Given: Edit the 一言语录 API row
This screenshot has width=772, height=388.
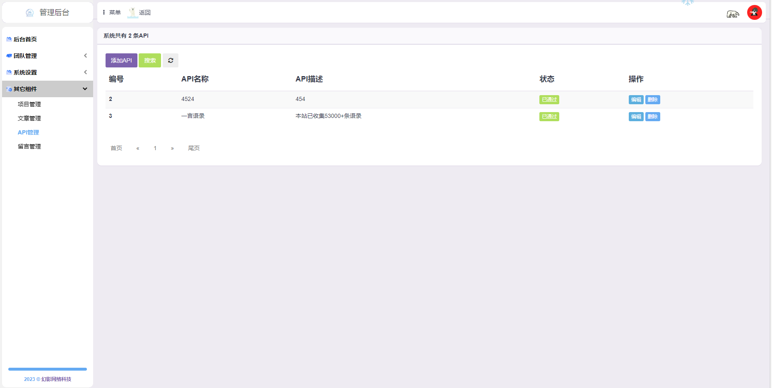Looking at the screenshot, I should (636, 117).
